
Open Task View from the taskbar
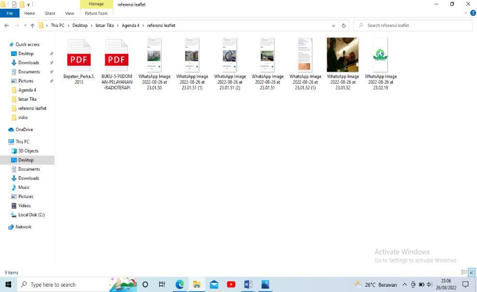point(162,284)
